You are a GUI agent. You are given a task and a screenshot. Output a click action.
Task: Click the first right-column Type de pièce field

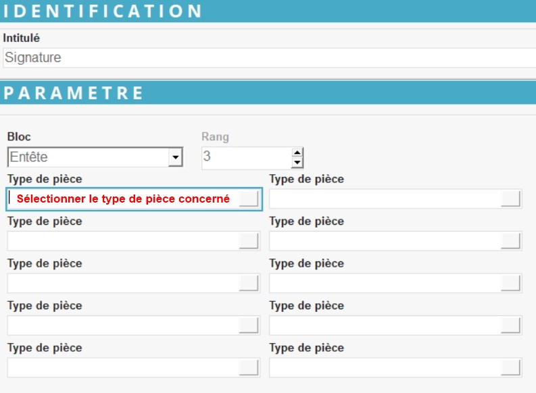click(385, 199)
